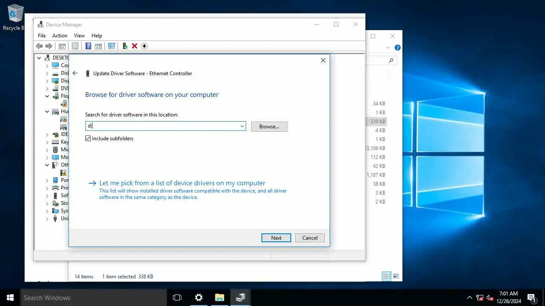The height and width of the screenshot is (306, 545).
Task: Open the Properties toolbar icon in Device Manager
Action: pyautogui.click(x=75, y=46)
